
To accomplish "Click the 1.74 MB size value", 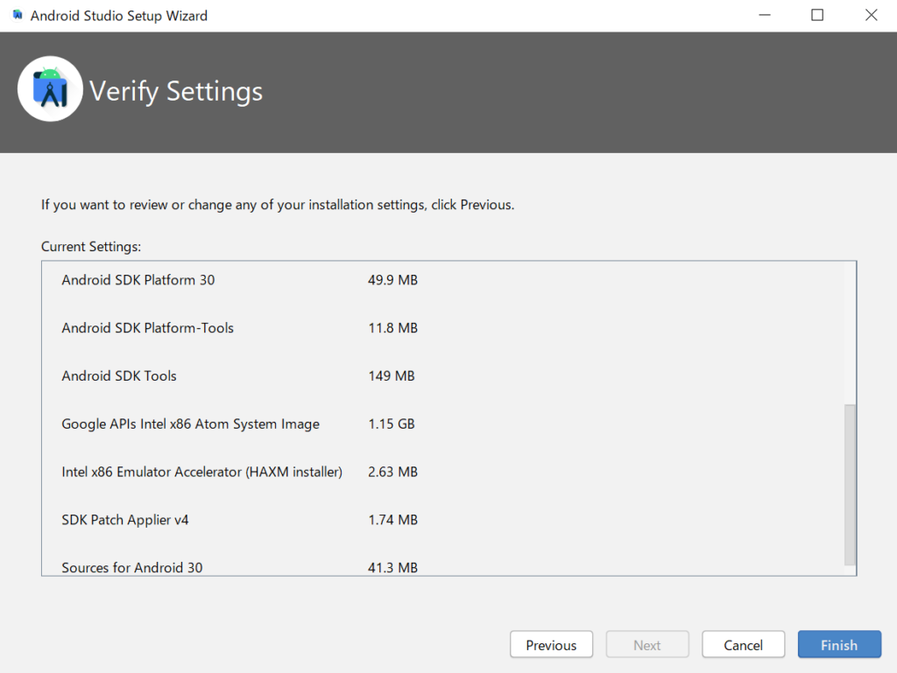I will pos(392,520).
